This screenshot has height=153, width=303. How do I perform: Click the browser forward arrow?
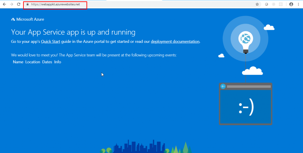pyautogui.click(x=12, y=4)
